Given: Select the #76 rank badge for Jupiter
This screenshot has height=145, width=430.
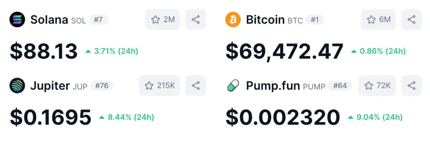Looking at the screenshot, I should (102, 86).
